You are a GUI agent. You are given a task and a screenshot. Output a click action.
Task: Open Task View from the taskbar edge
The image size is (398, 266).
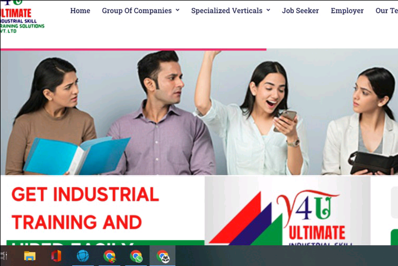click(x=3, y=255)
